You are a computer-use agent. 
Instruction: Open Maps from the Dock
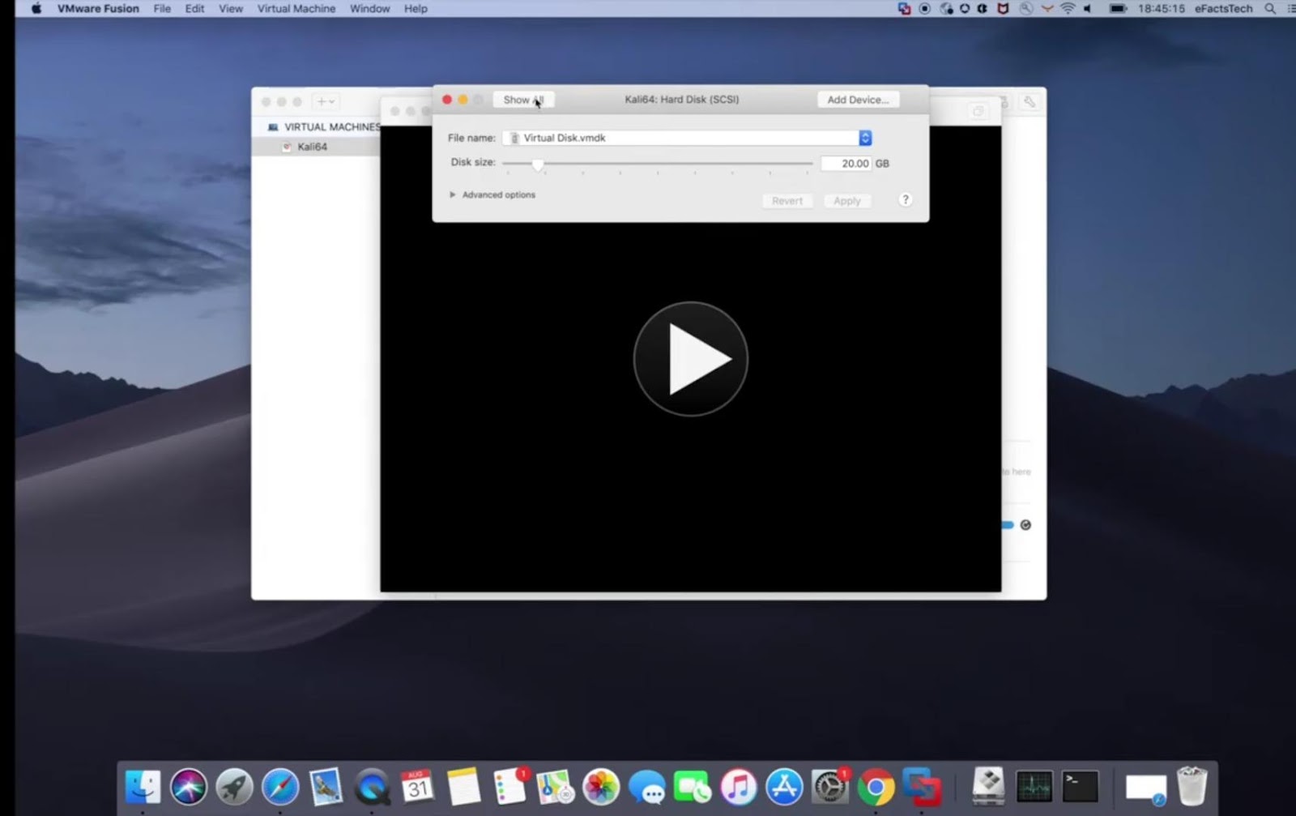[555, 787]
